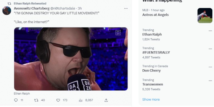The height and width of the screenshot is (107, 214).
Task: Open more options for #FUENTESRALLY trend
Action: [210, 49]
